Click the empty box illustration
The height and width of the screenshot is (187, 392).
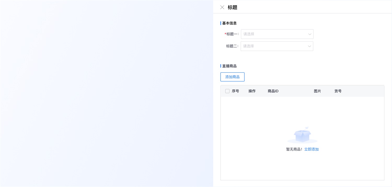302,134
